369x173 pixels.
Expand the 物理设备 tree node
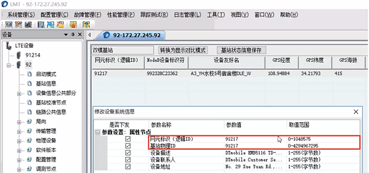(x=19, y=141)
